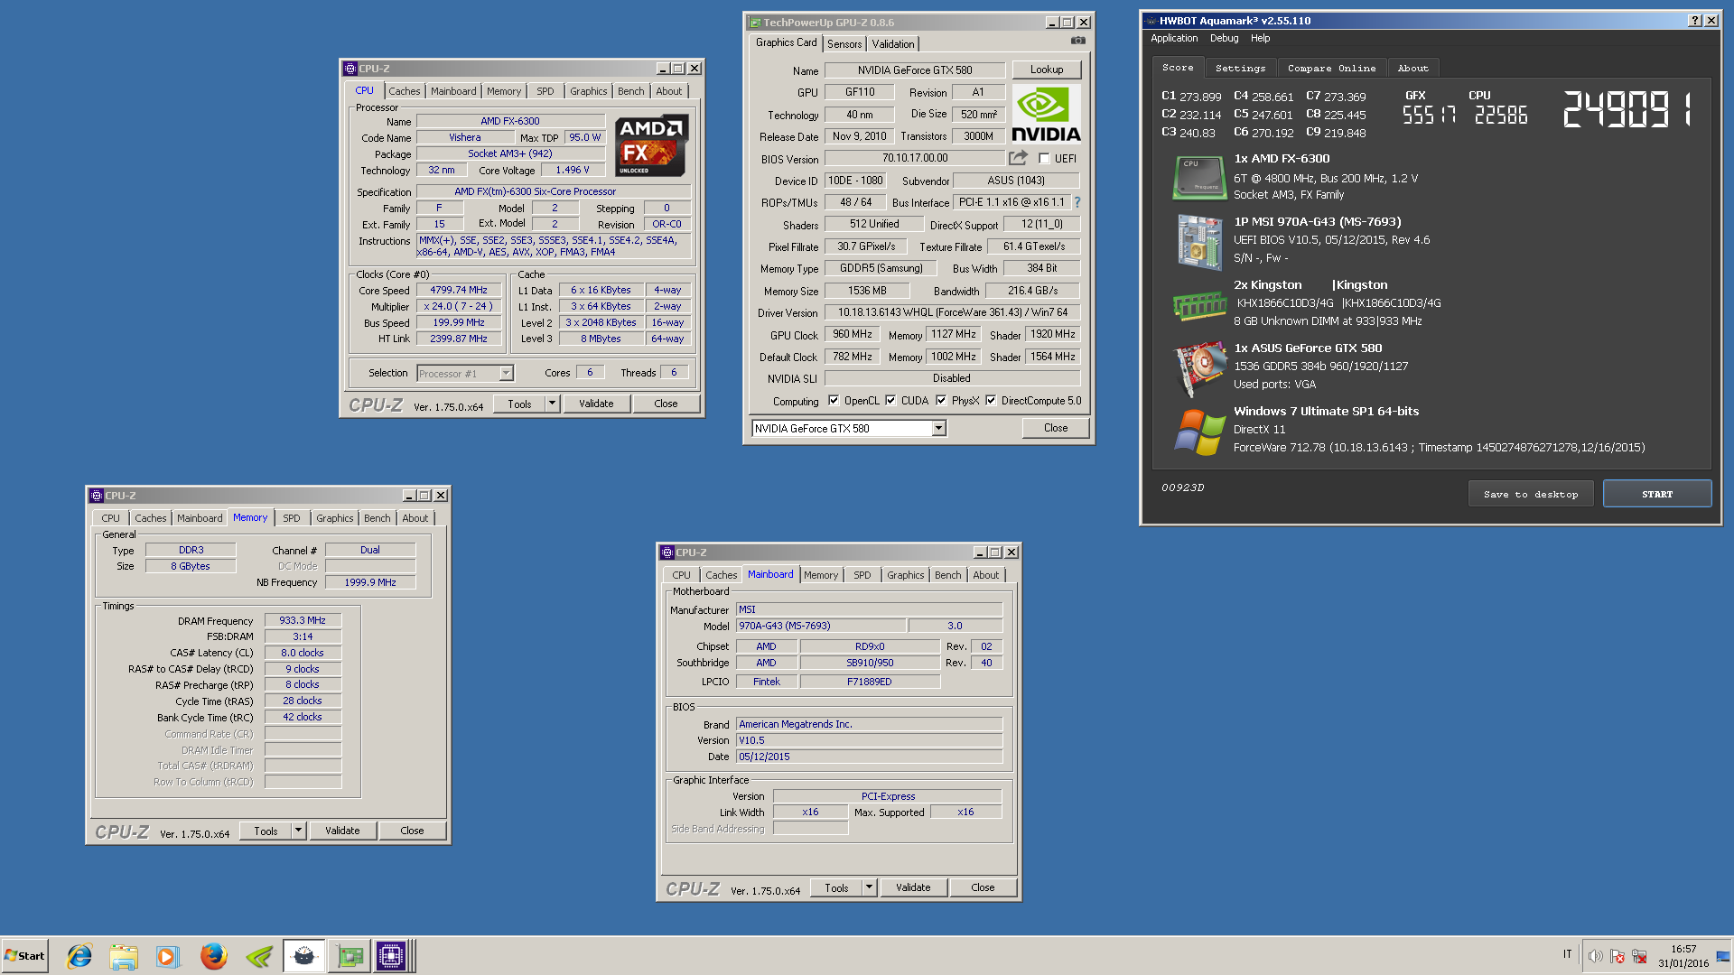The height and width of the screenshot is (975, 1734).
Task: Switch to the Sensors tab in GPU-Z
Action: tap(844, 44)
